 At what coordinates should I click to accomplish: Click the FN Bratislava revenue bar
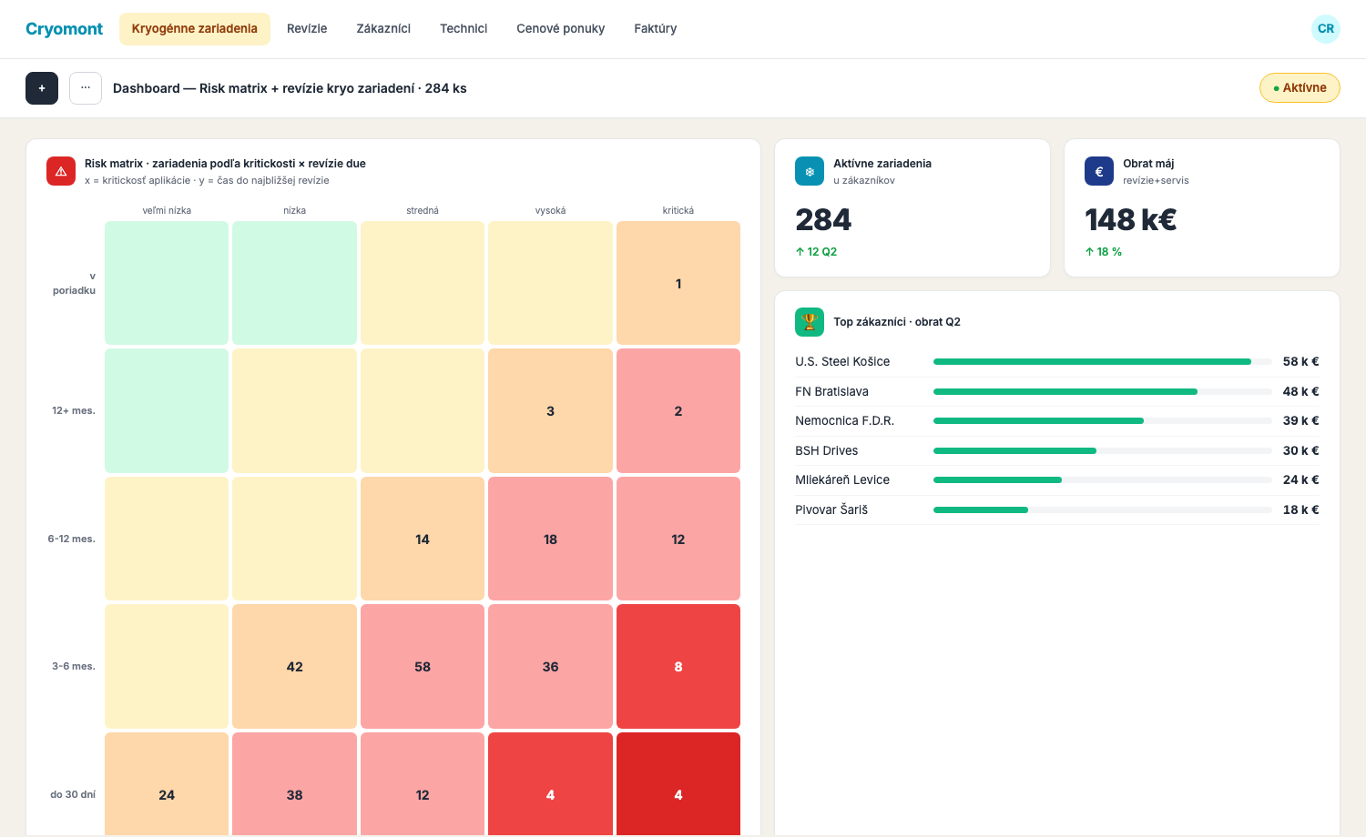pos(1103,391)
